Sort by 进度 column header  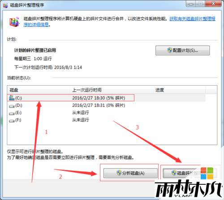tap(180, 90)
